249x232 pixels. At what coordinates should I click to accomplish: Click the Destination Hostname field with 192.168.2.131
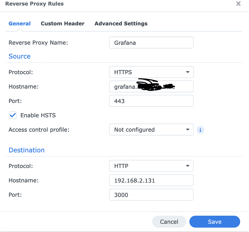(151, 180)
